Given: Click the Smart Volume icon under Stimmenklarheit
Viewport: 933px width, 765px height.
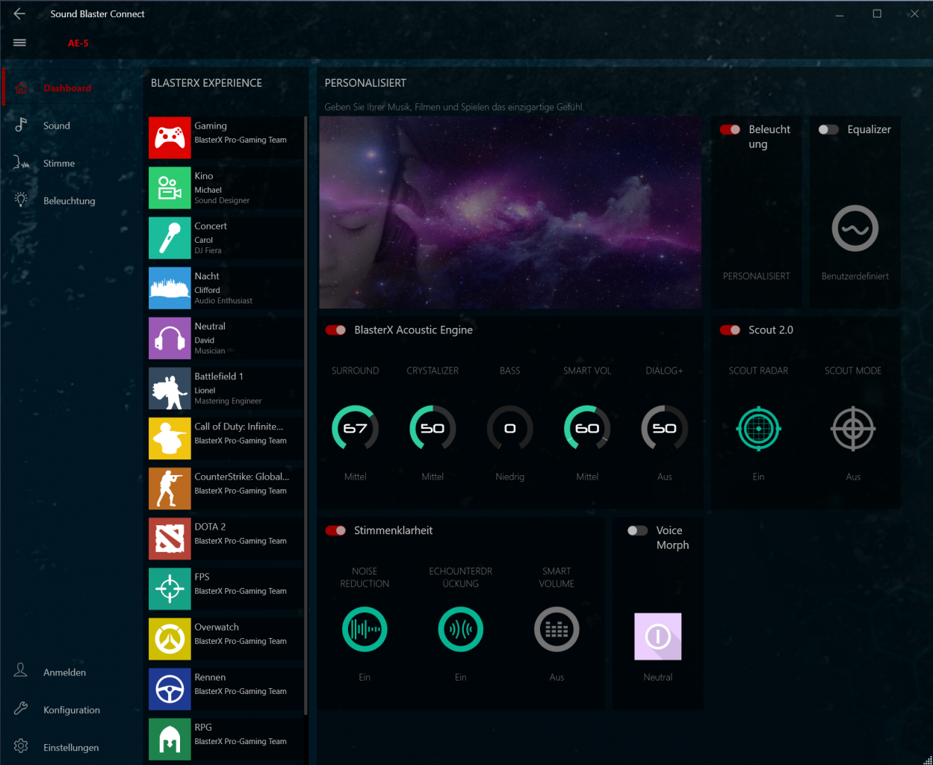Looking at the screenshot, I should 557,630.
